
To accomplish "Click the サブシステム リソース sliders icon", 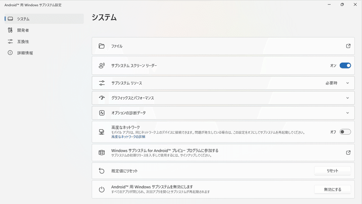I will click(102, 83).
